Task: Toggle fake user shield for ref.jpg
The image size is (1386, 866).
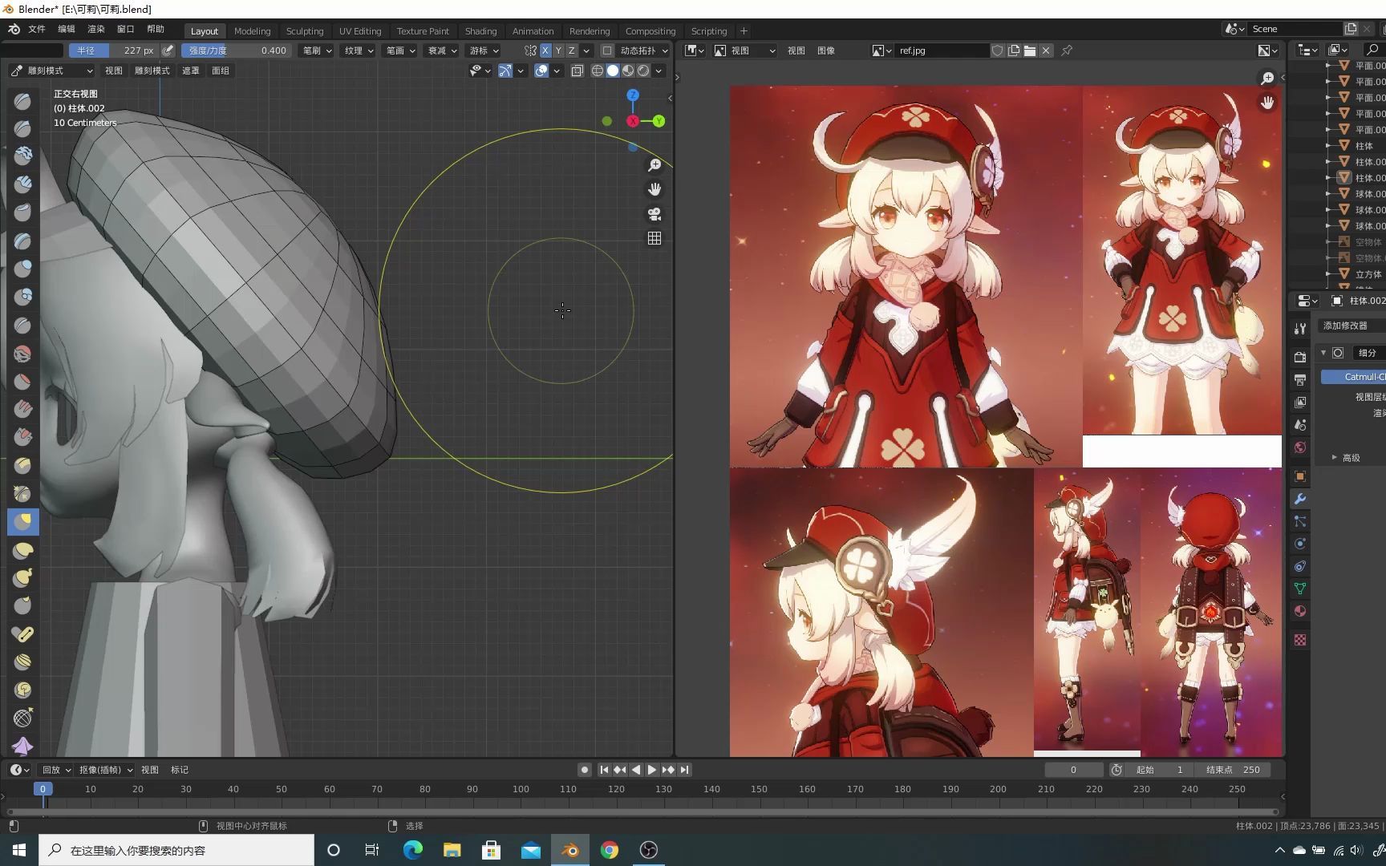Action: pyautogui.click(x=998, y=51)
